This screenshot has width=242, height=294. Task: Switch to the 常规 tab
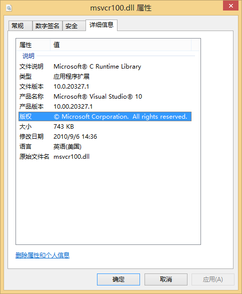pos(20,26)
